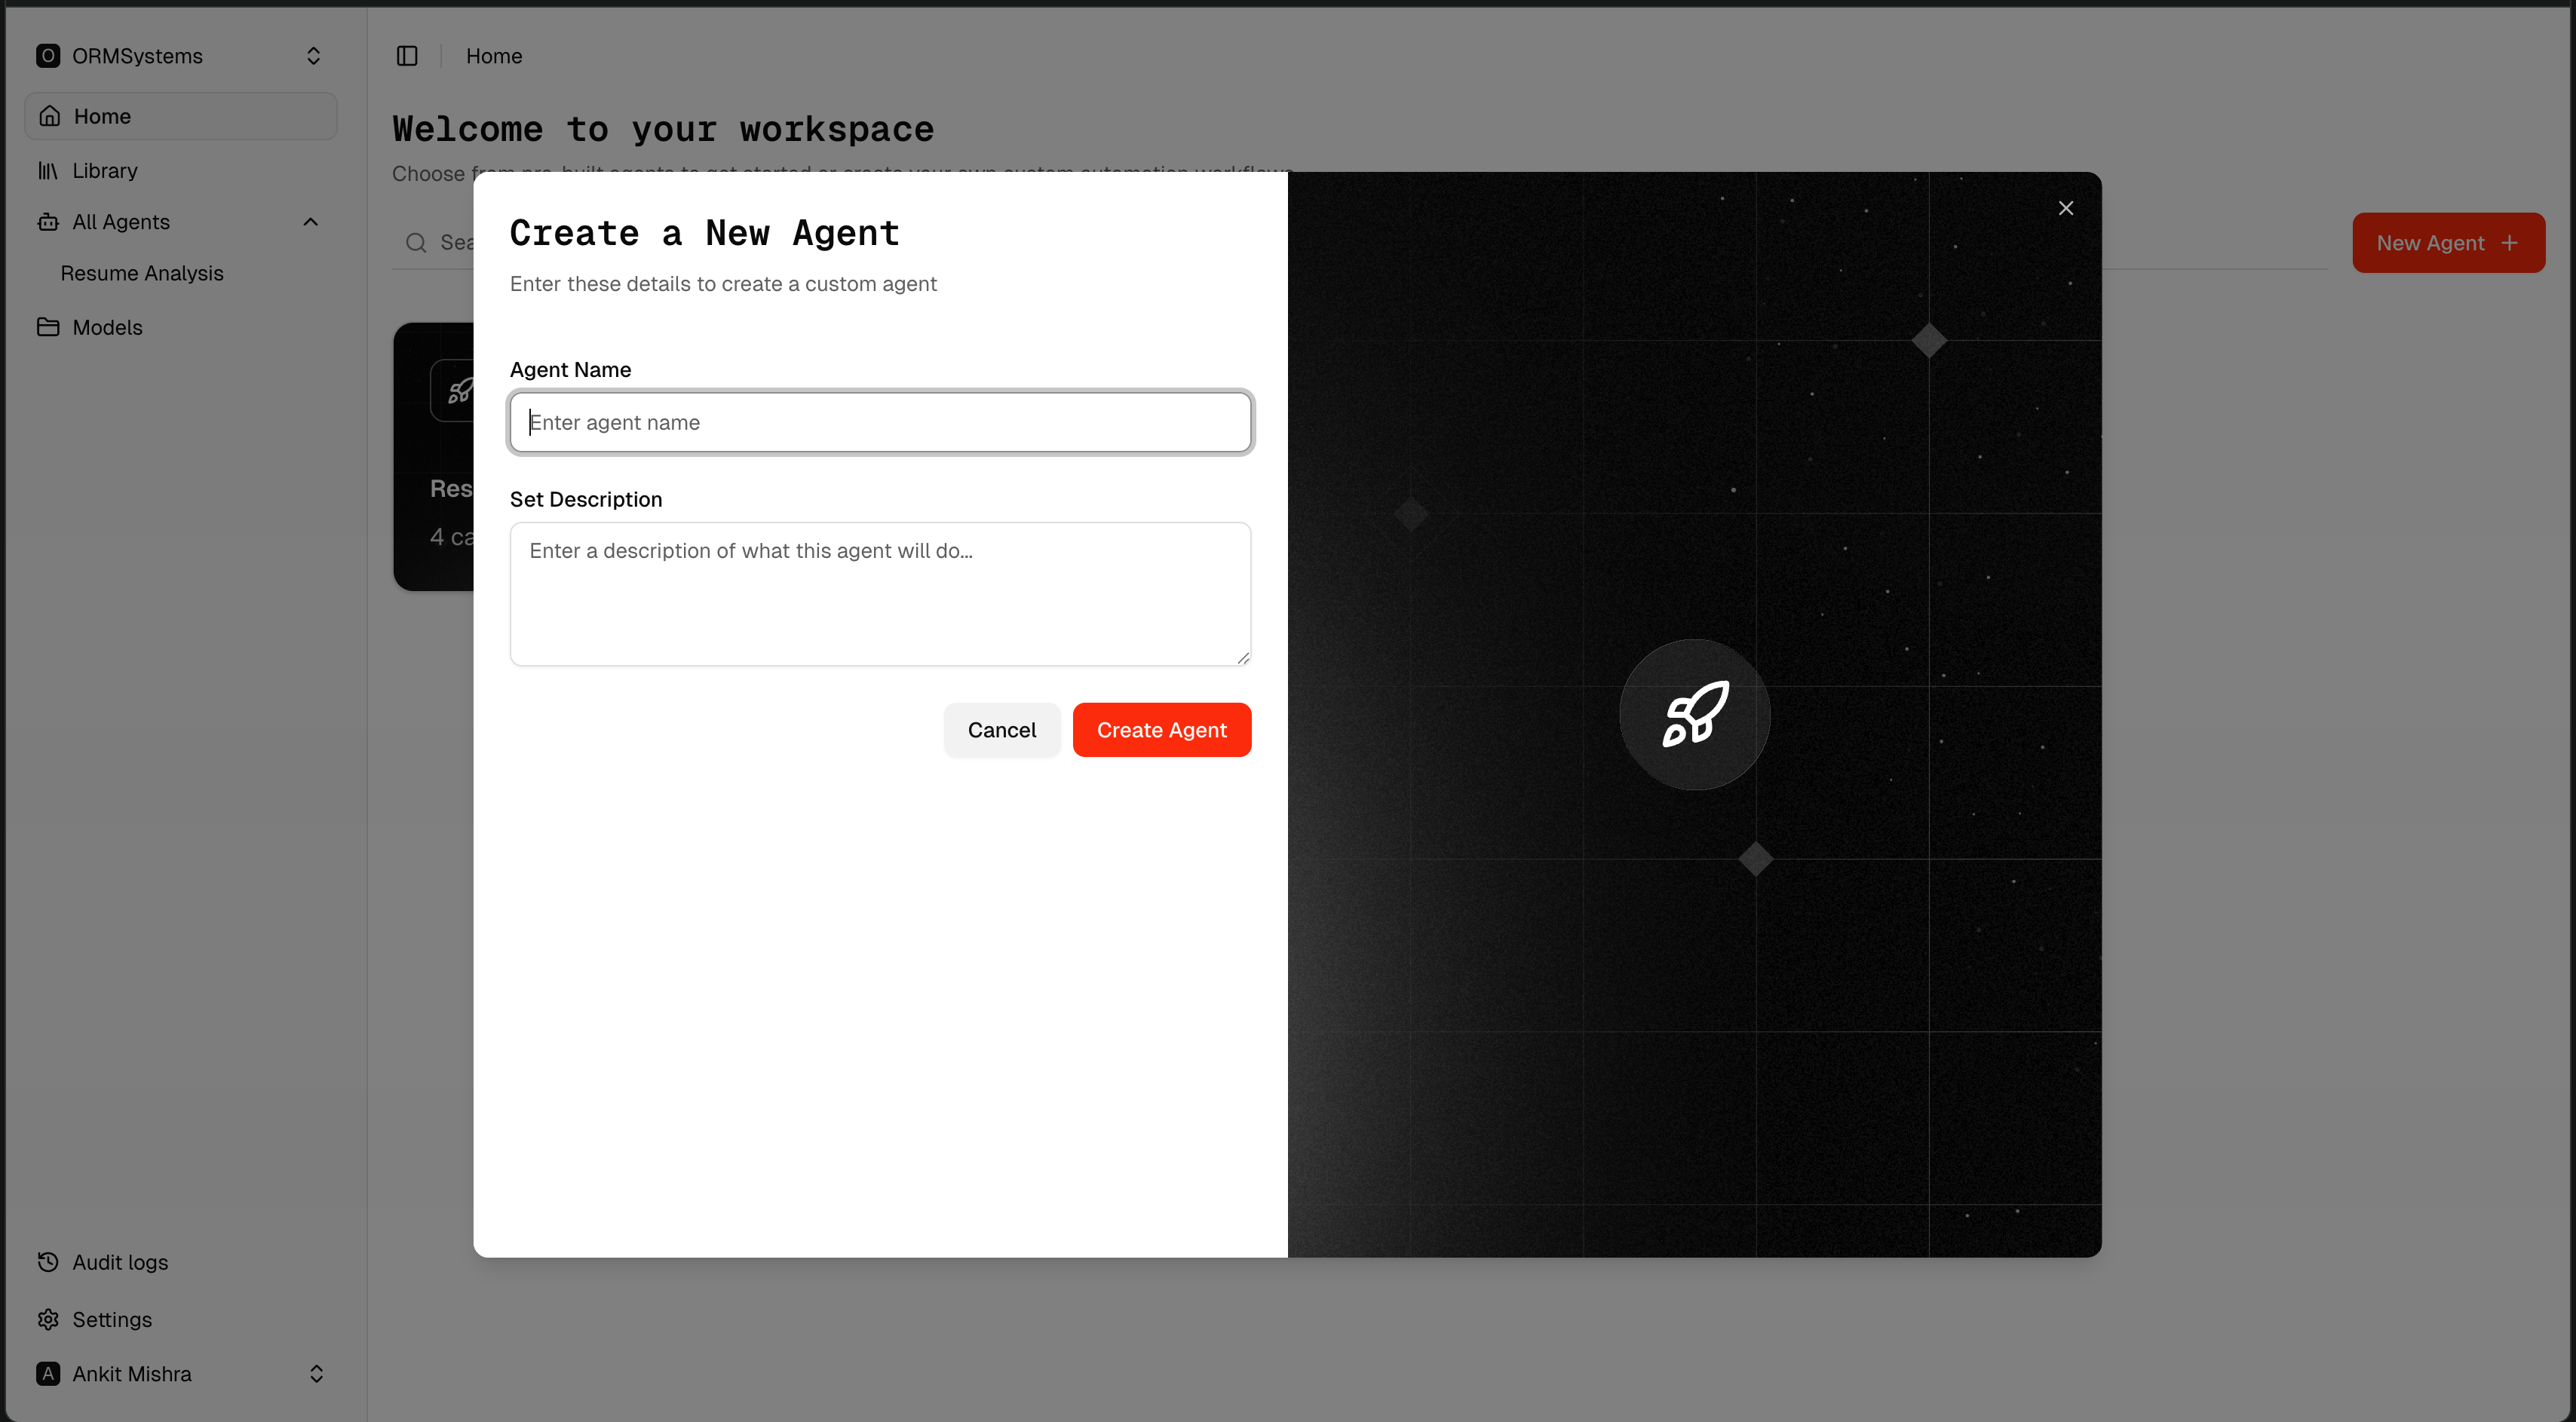Screen dimensions: 2576x1422
Task: Click into the Set Description textarea
Action: tap(880, 593)
